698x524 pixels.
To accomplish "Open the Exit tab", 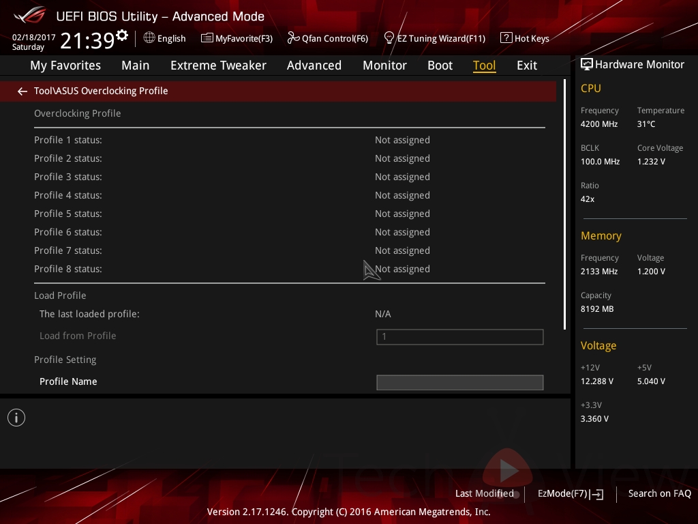I will tap(527, 65).
